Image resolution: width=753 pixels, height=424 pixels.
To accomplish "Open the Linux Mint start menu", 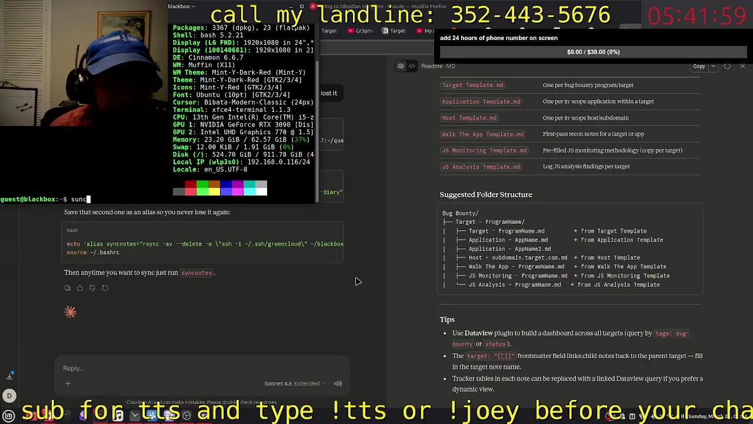I will (9, 416).
